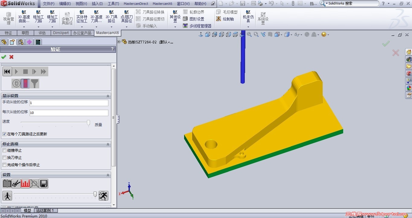Click the zoom to fit magnifier icon

[x=249, y=34]
